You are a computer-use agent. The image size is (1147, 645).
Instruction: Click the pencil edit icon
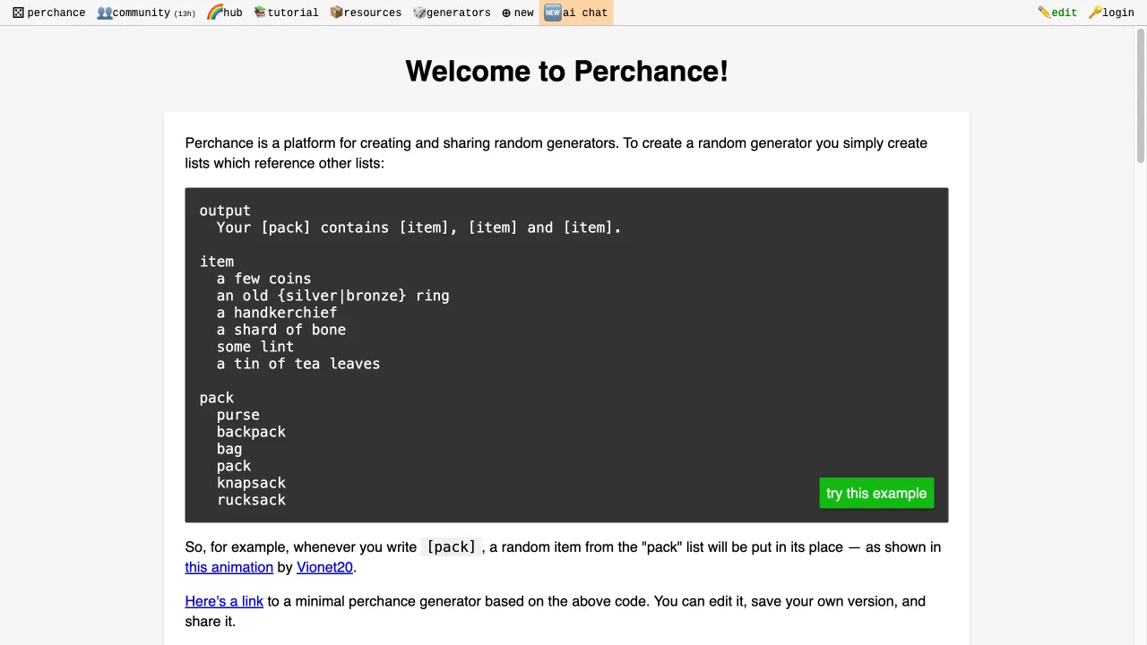tap(1044, 13)
